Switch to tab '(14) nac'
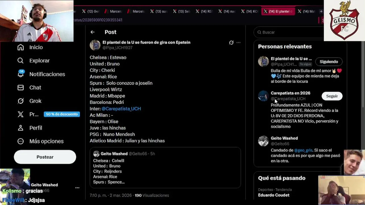 point(227,11)
